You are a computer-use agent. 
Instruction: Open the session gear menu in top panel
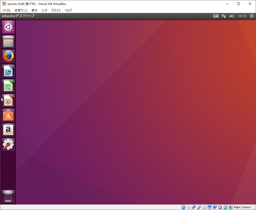point(251,16)
